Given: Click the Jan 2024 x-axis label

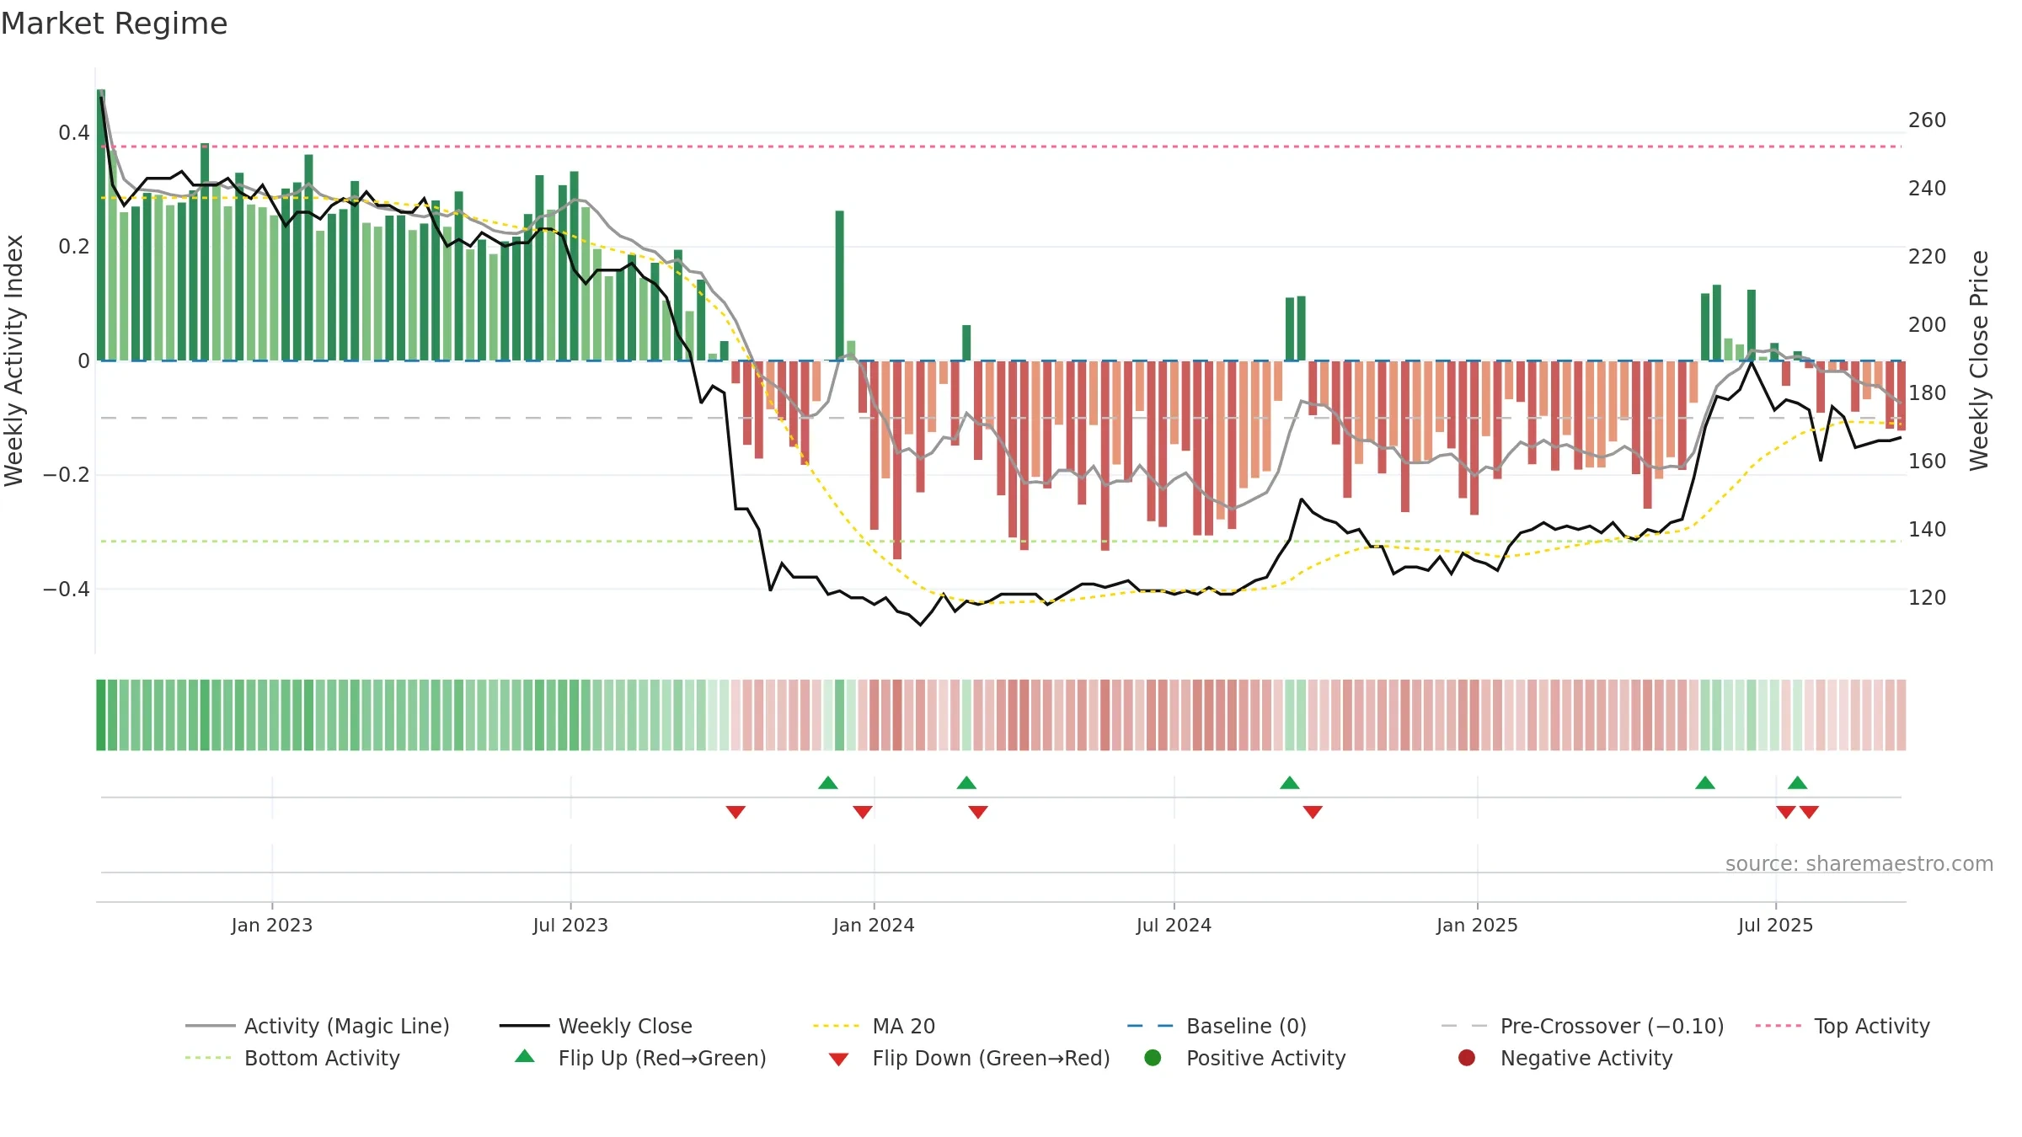Looking at the screenshot, I should tap(874, 925).
